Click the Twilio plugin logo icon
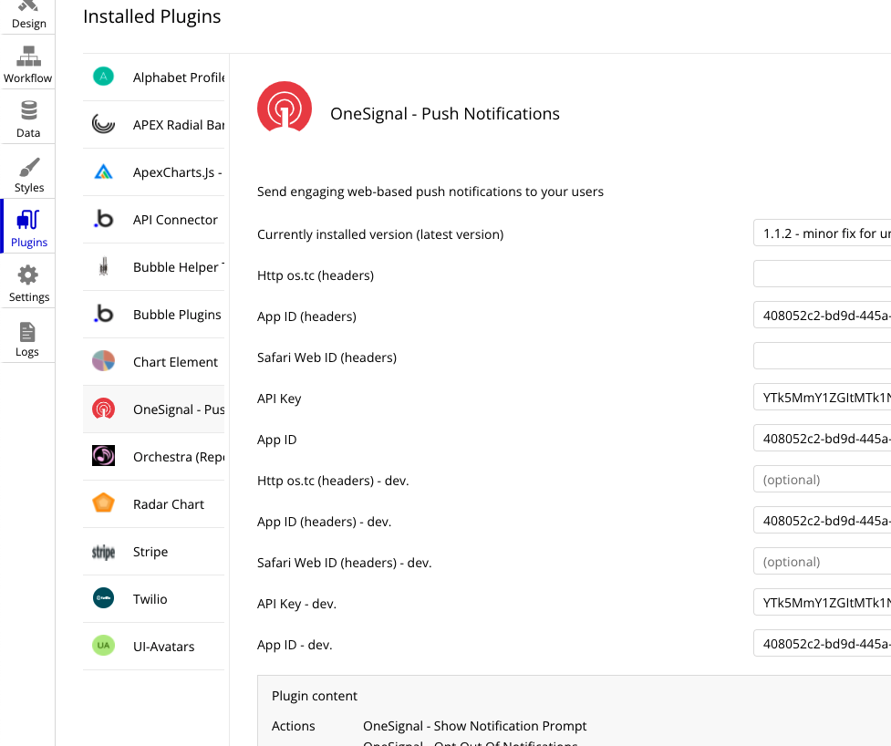The image size is (891, 746). [x=103, y=599]
